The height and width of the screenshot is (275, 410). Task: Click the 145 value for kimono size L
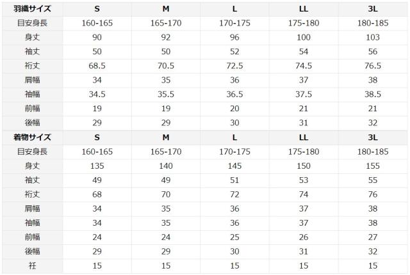pos(234,166)
